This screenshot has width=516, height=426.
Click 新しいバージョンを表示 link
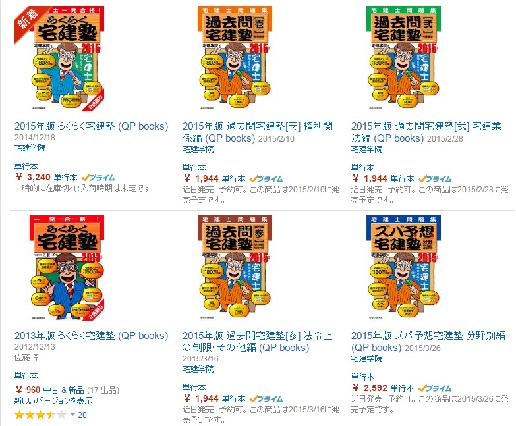point(53,401)
